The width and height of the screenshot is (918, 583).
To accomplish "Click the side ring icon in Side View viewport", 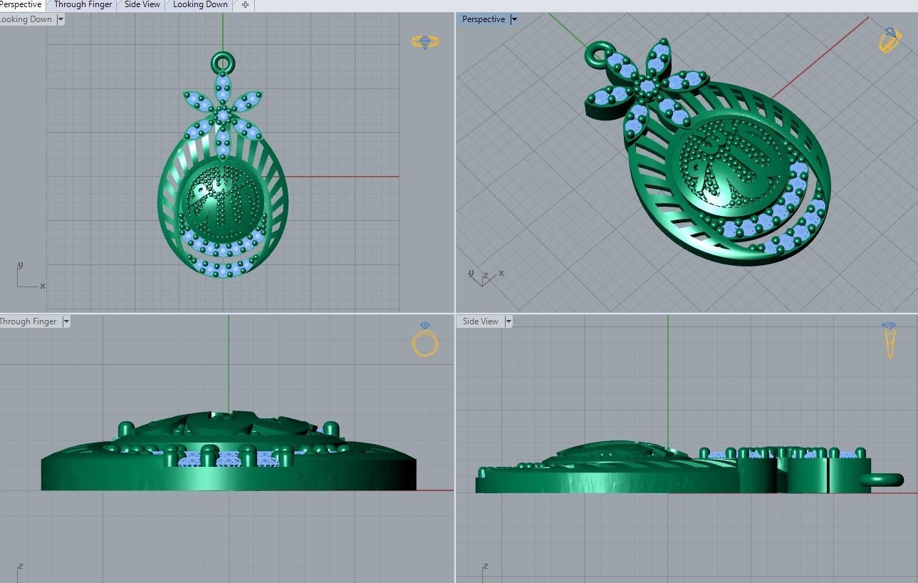I will tap(890, 340).
